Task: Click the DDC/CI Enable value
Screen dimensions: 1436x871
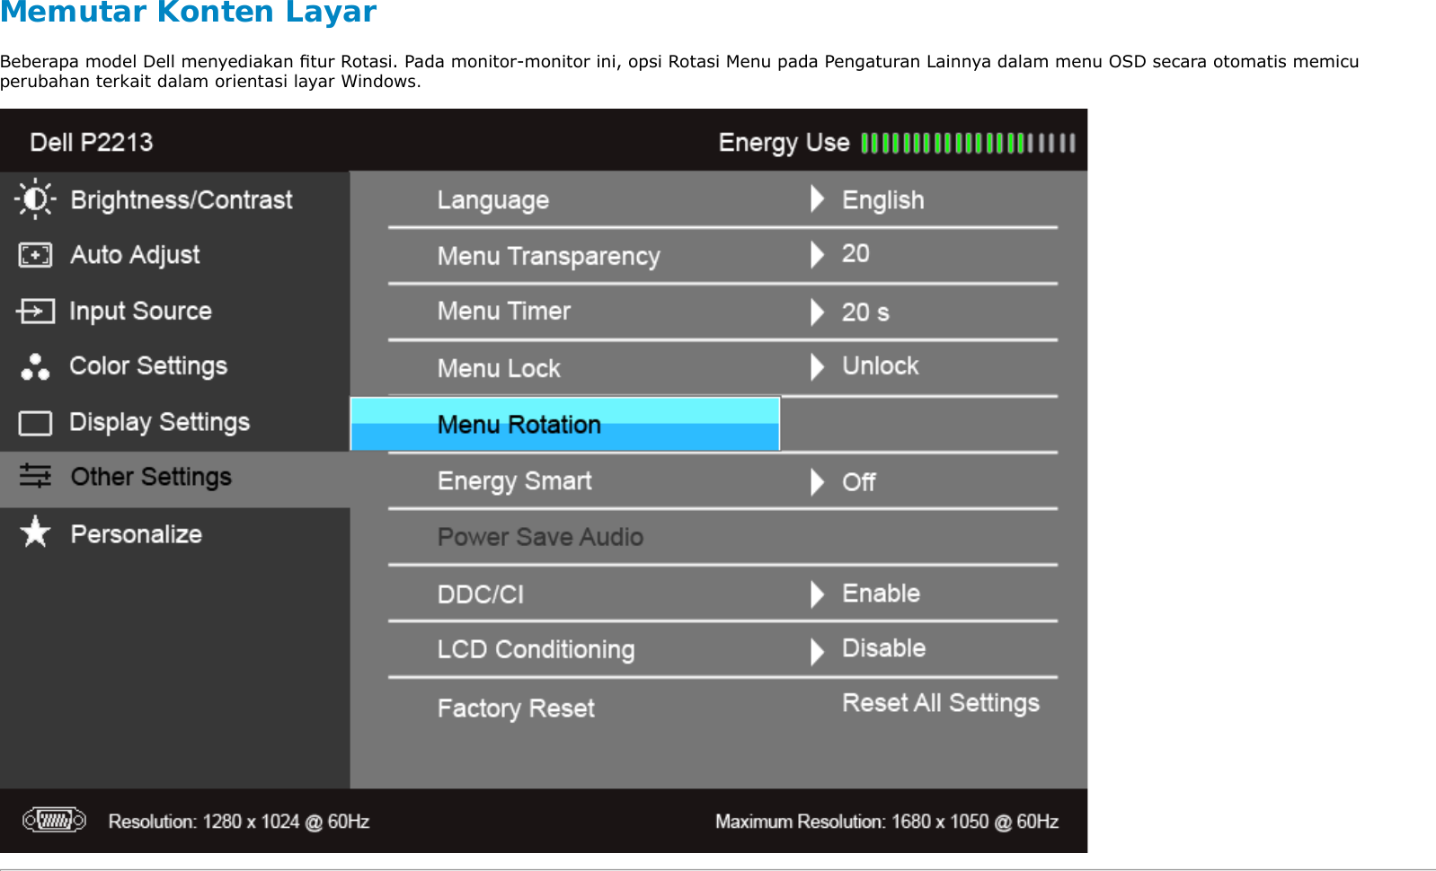Action: pyautogui.click(x=881, y=594)
